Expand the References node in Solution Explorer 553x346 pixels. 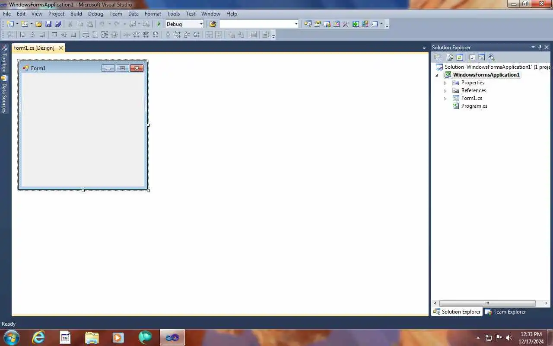pos(445,90)
